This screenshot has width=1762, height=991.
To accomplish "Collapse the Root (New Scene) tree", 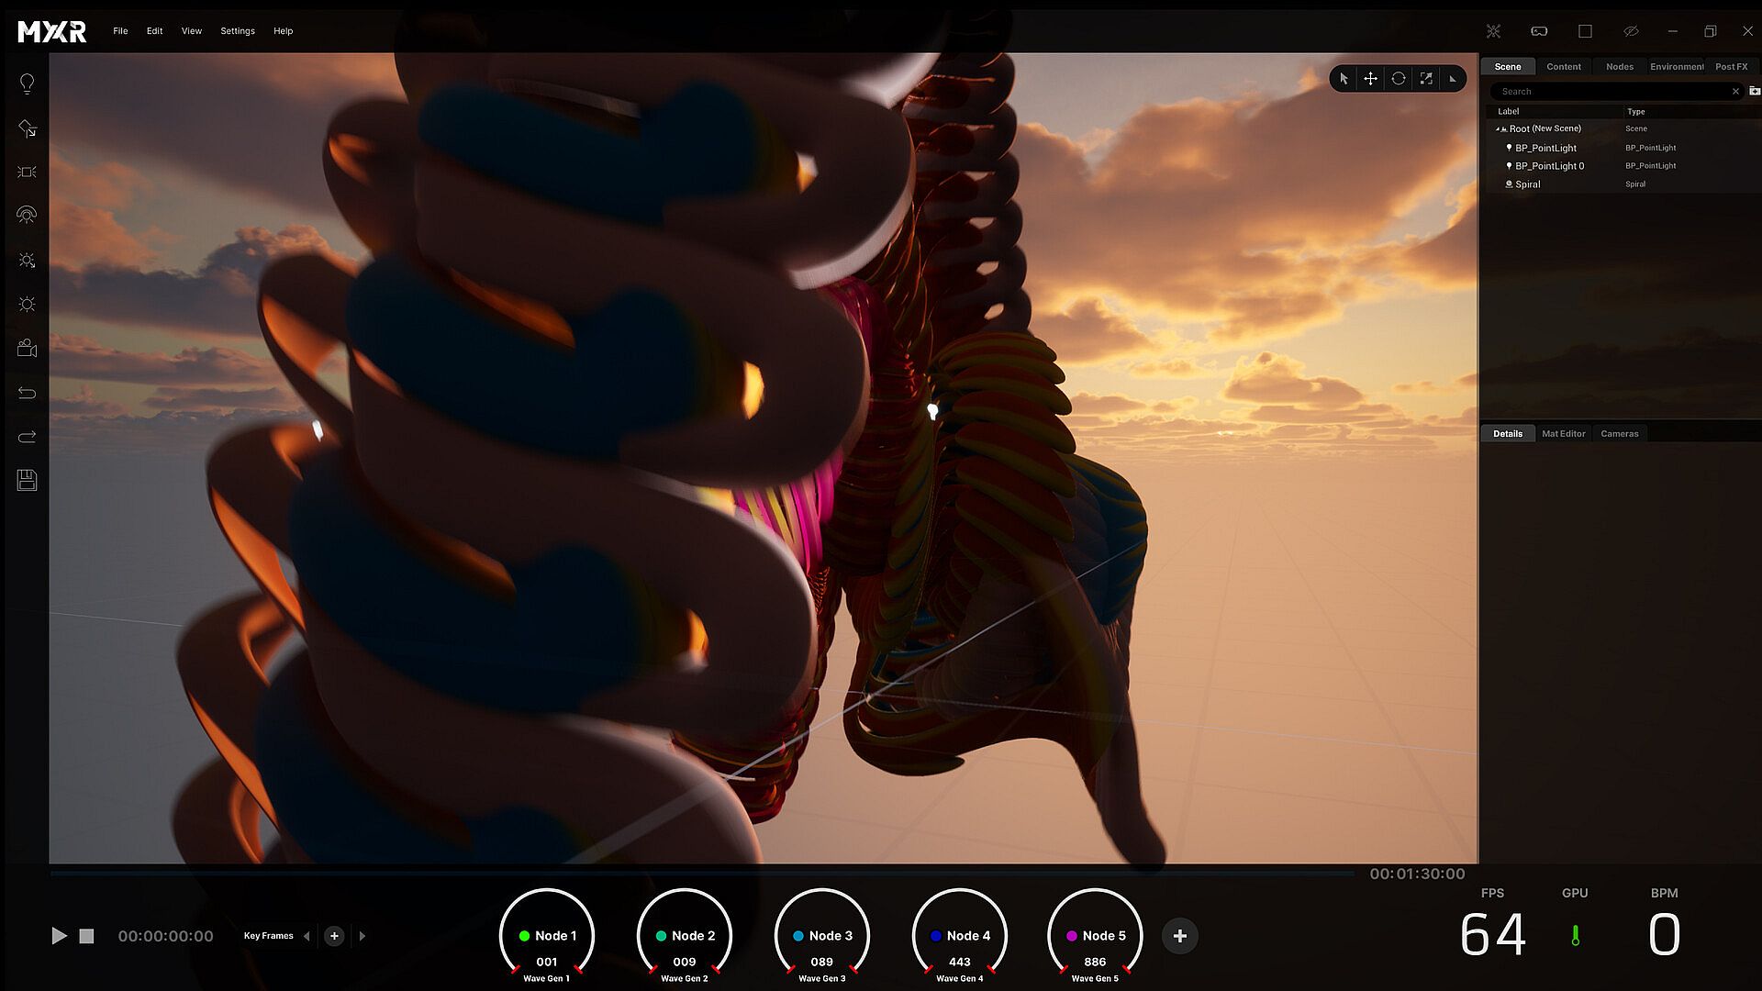I will pyautogui.click(x=1498, y=129).
